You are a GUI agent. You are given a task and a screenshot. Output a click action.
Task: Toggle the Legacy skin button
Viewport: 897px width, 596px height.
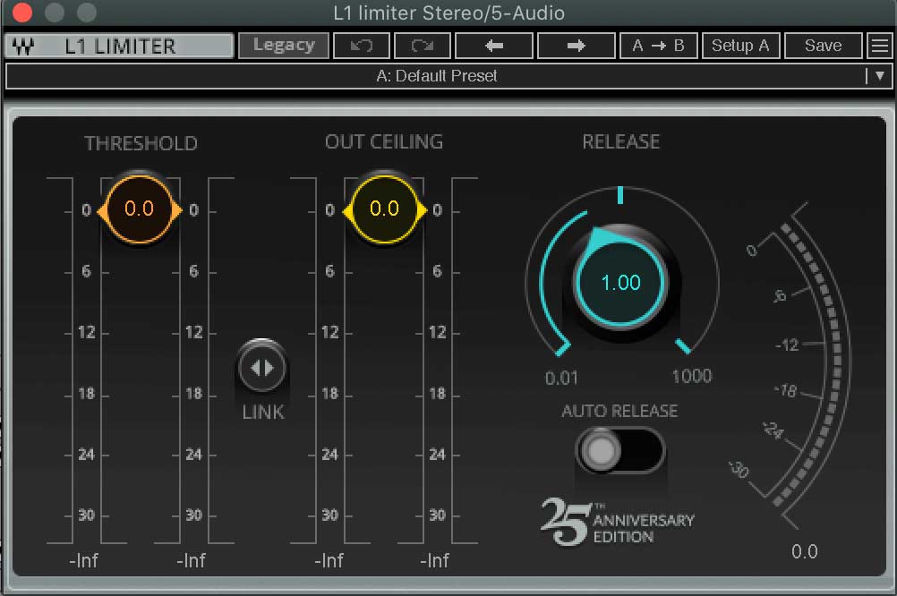(x=284, y=45)
